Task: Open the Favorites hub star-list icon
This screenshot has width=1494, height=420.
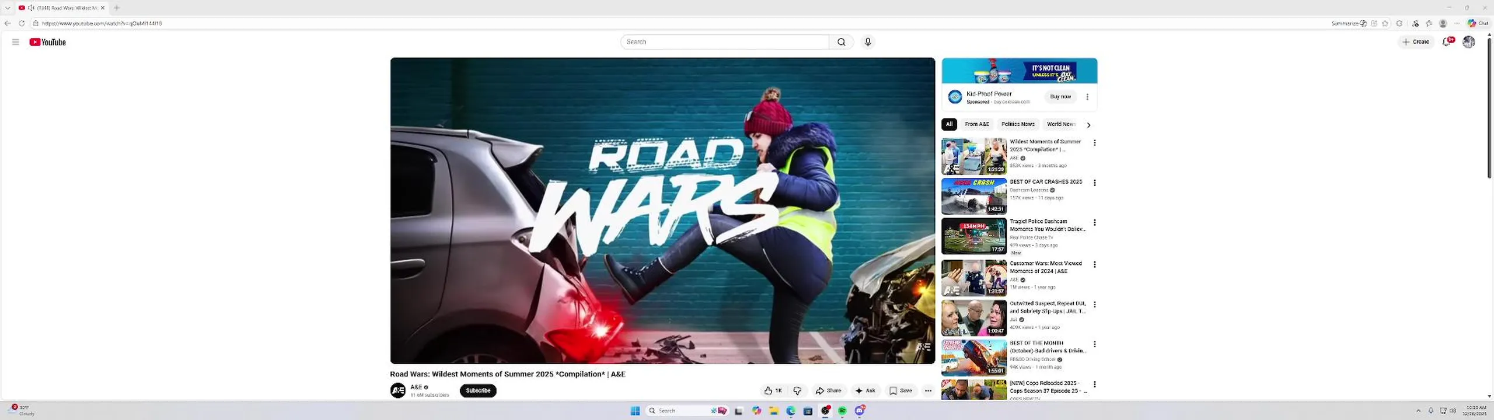Action: pyautogui.click(x=1429, y=23)
